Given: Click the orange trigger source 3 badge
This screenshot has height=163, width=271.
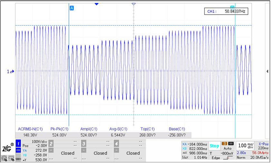Looking at the screenshot, I should [225, 143].
